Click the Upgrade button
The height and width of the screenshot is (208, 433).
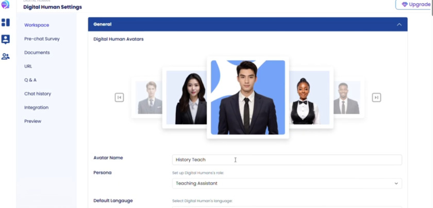click(414, 5)
